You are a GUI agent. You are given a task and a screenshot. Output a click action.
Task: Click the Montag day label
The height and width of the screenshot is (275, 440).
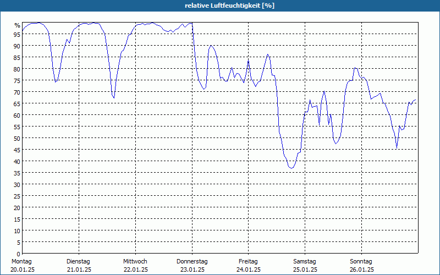[x=21, y=261]
